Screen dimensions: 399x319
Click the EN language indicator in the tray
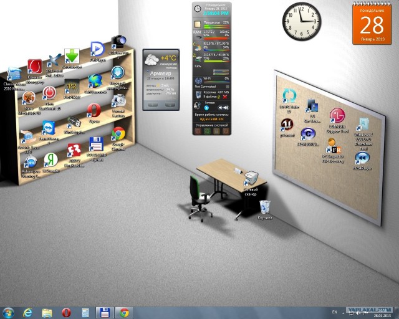pos(334,312)
